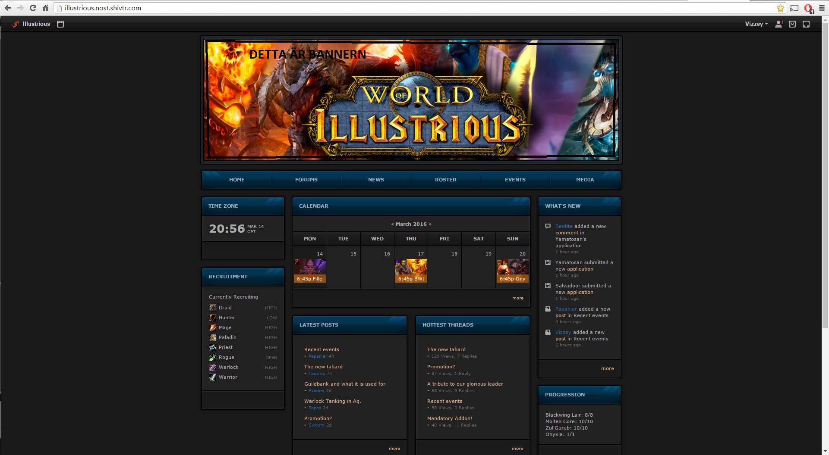Open Beetite's profile link
The height and width of the screenshot is (455, 829).
point(564,226)
